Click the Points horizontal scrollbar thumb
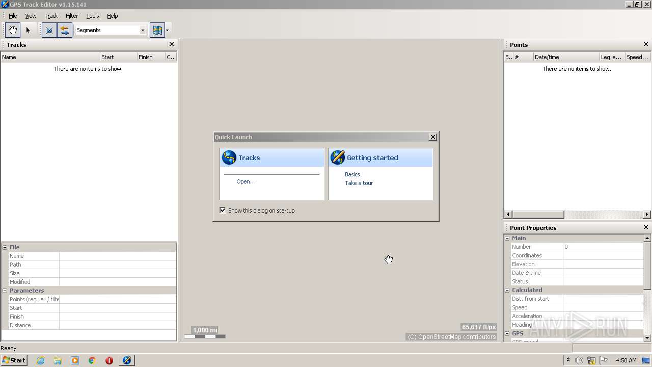 pos(537,214)
